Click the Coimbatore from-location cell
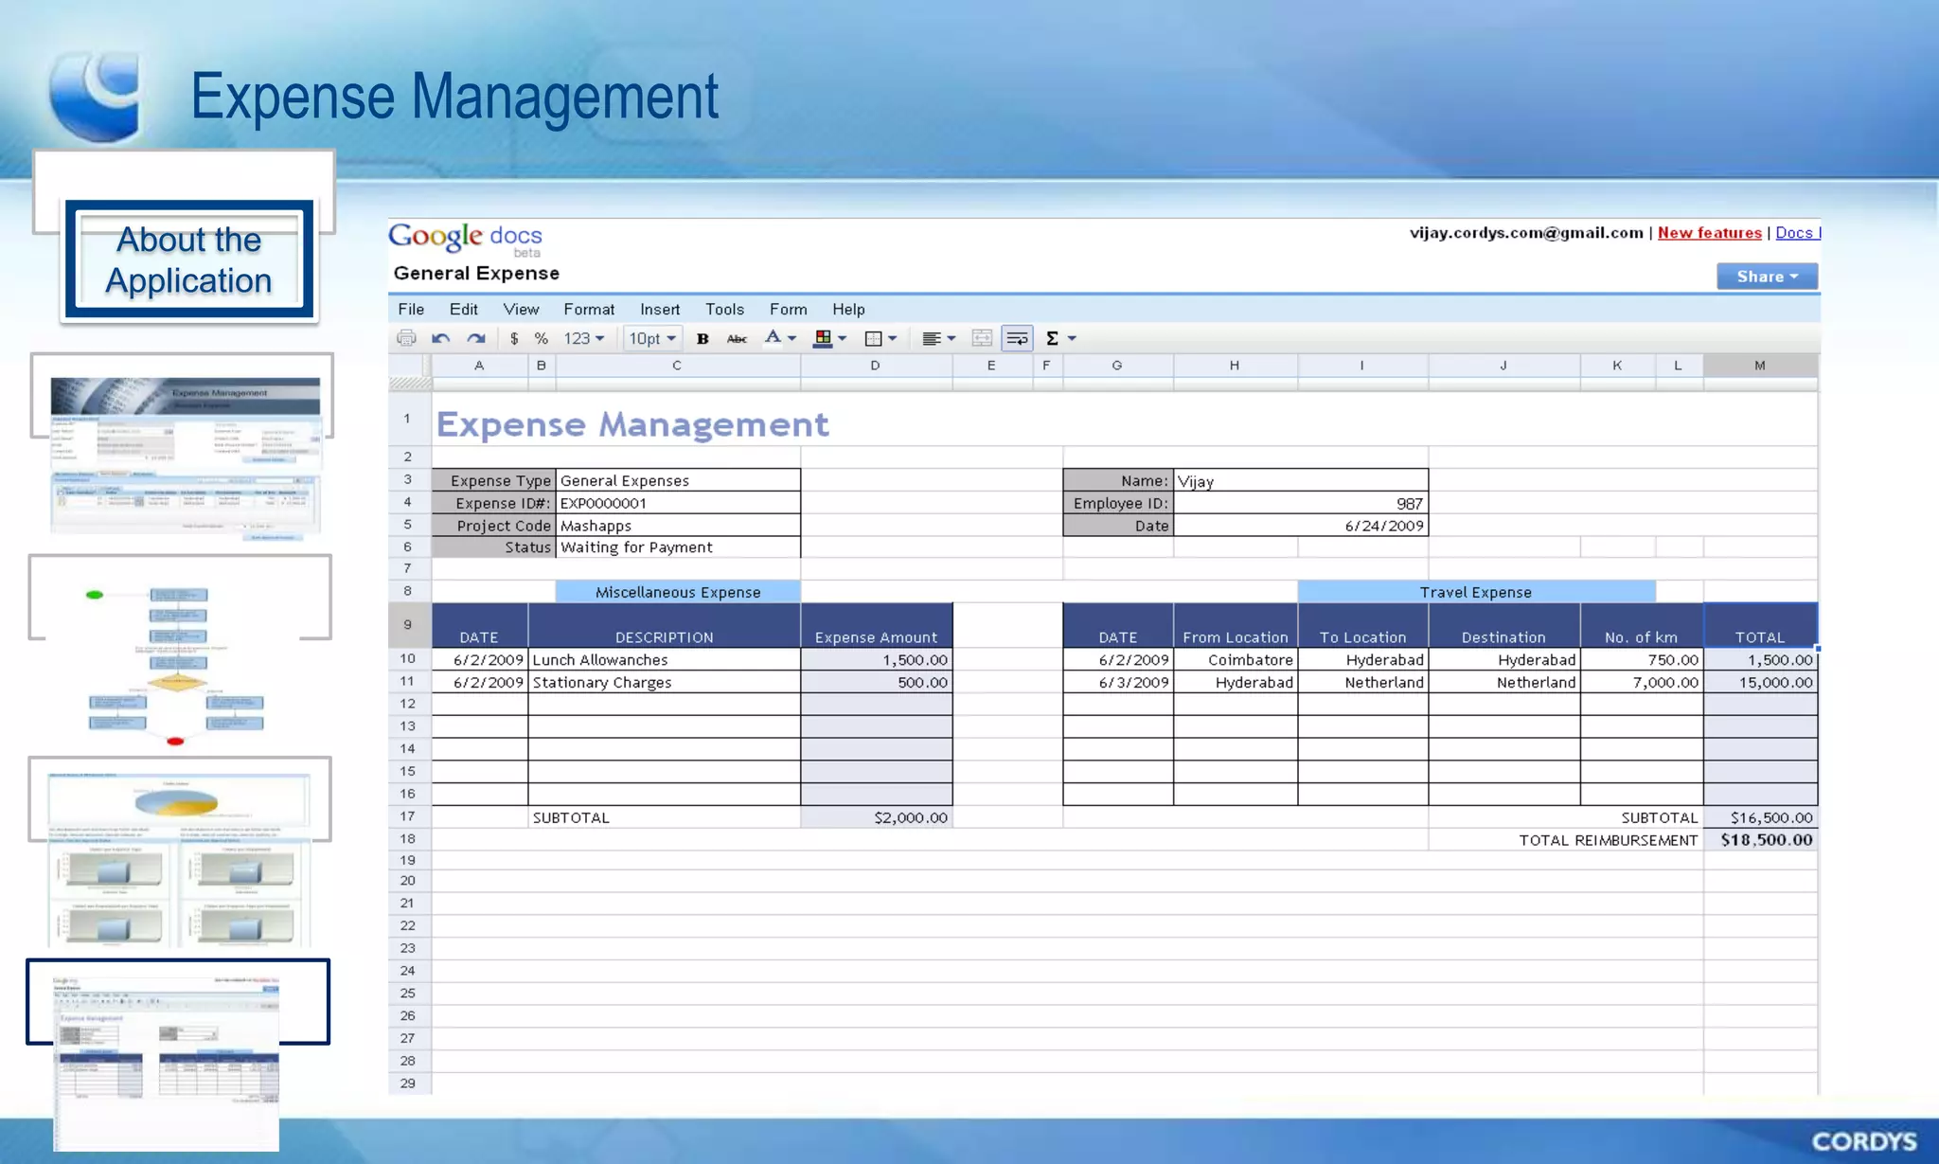This screenshot has height=1164, width=1939. 1236,660
